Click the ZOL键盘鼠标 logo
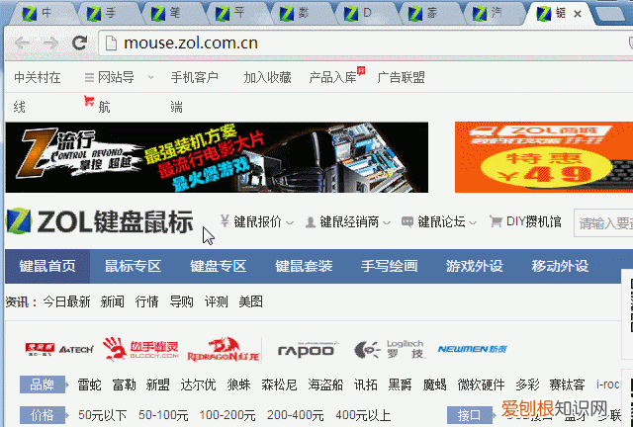The image size is (633, 427). (x=99, y=221)
